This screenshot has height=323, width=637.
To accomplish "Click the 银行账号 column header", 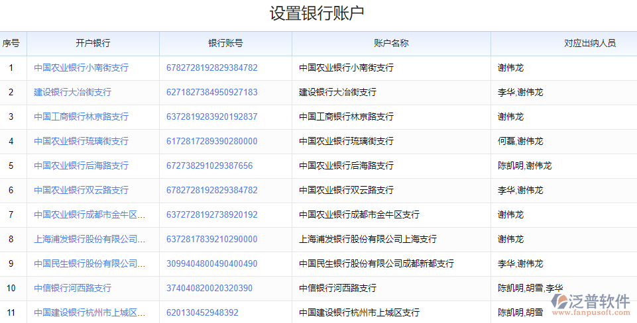I will pyautogui.click(x=225, y=44).
